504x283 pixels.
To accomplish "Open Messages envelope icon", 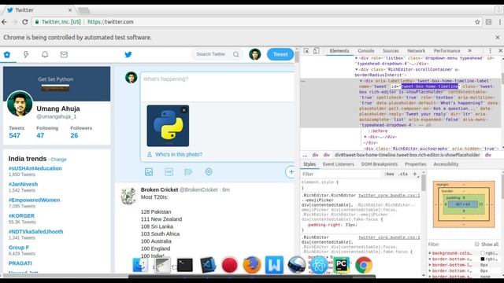I will 64,54.
